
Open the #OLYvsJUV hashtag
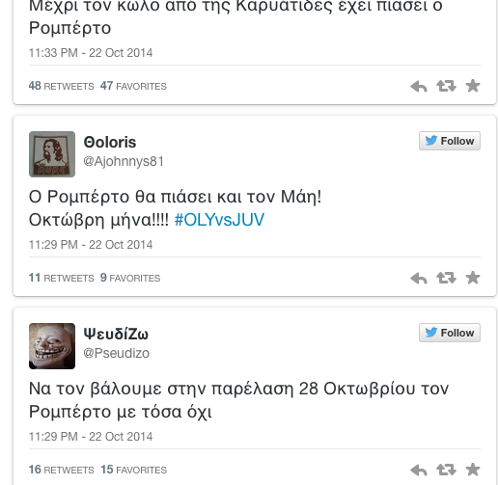(219, 220)
